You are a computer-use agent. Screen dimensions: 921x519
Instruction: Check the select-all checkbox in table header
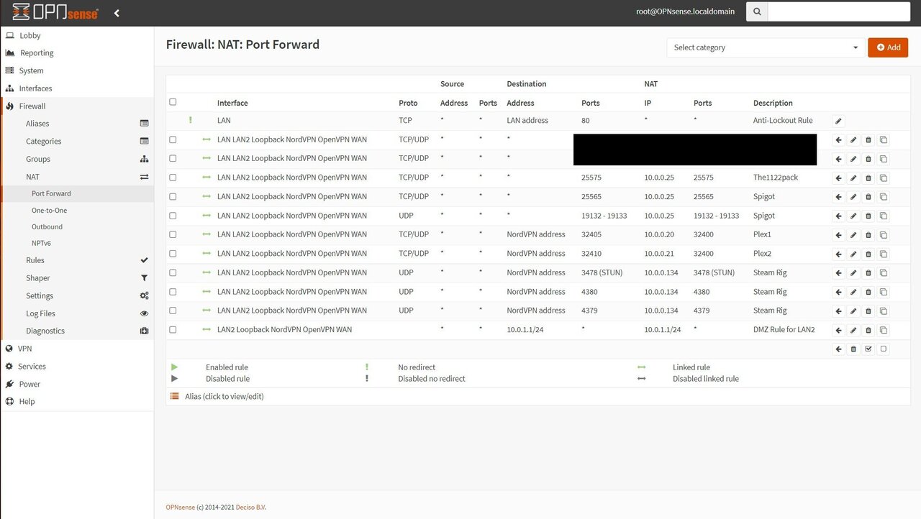coord(173,102)
